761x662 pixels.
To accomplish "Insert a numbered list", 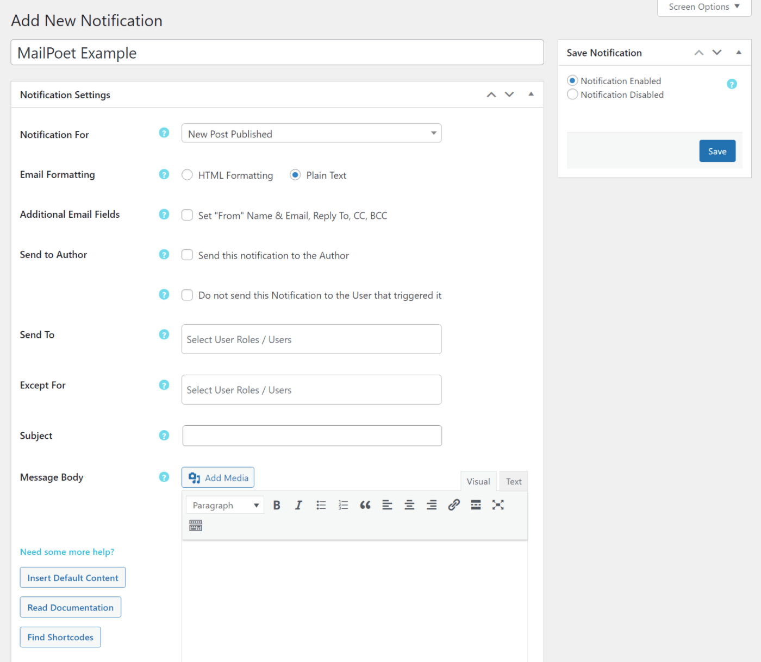I will (343, 505).
